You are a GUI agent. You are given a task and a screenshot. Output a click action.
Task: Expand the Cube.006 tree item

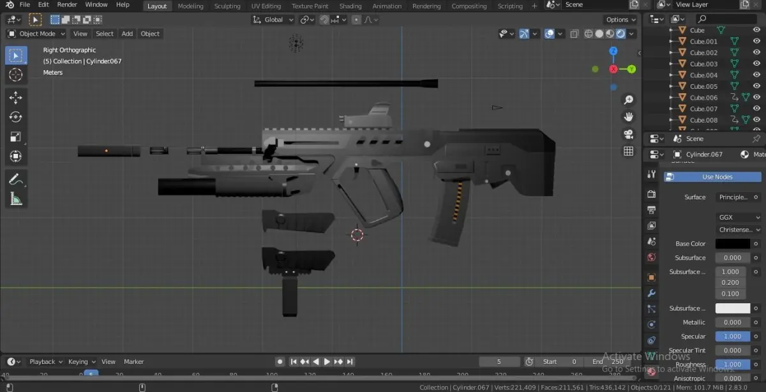tap(671, 97)
